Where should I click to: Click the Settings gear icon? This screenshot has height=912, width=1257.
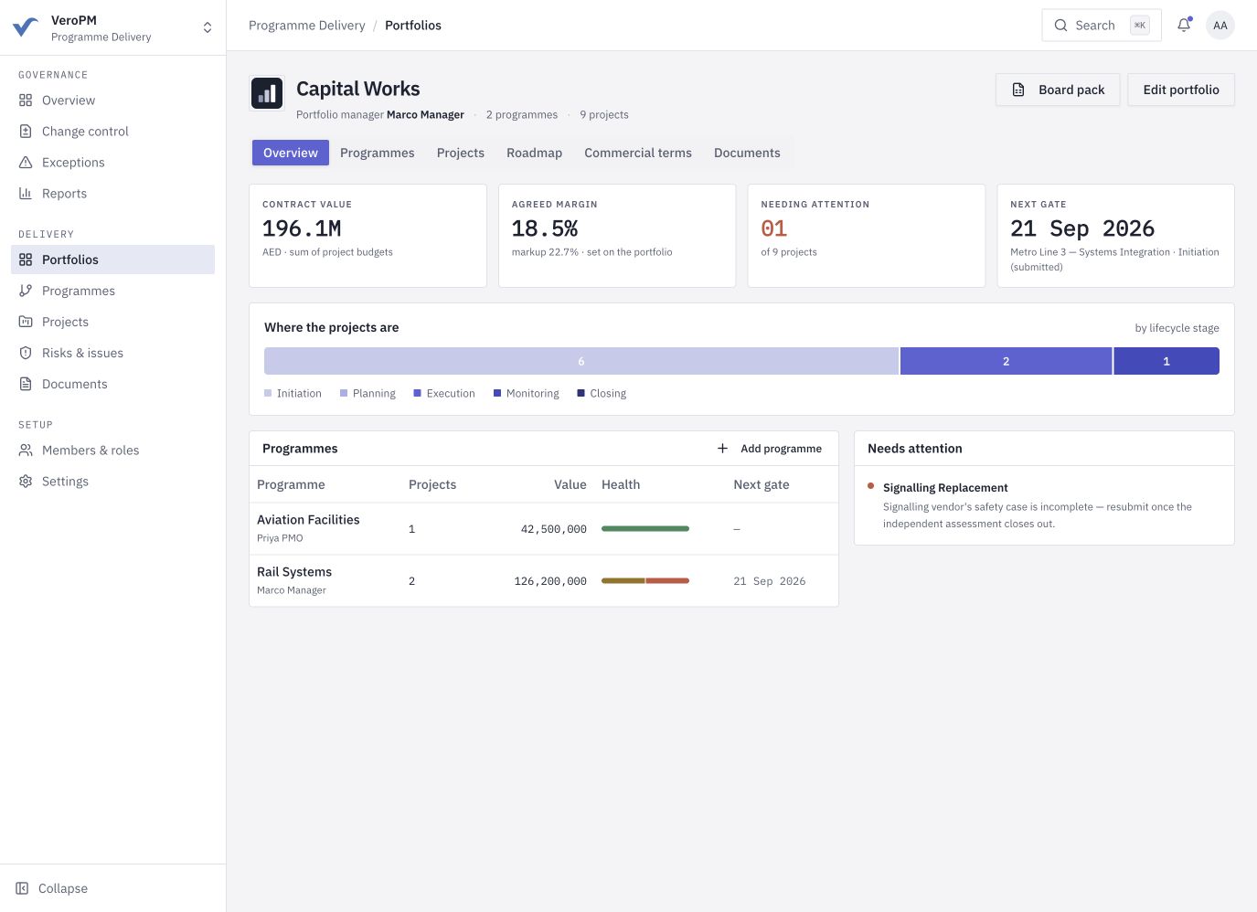pos(26,482)
